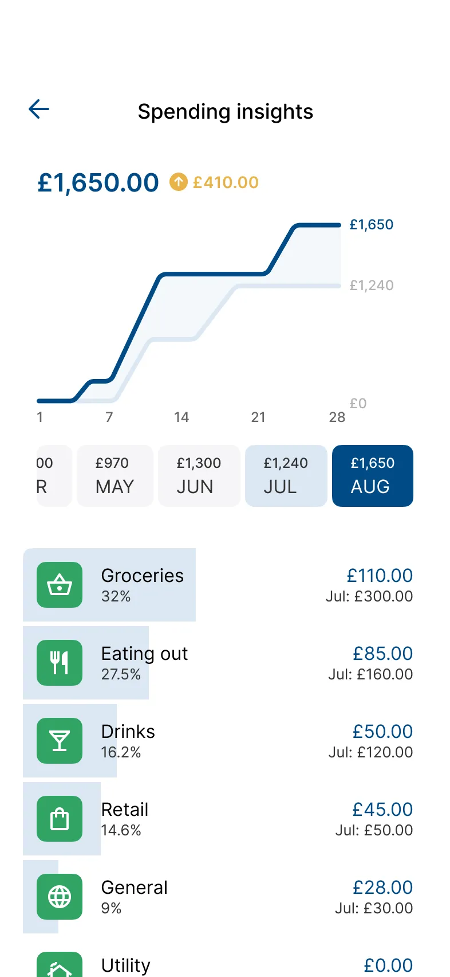The image size is (450, 977).
Task: Click the Retail shopping bag icon
Action: [60, 819]
